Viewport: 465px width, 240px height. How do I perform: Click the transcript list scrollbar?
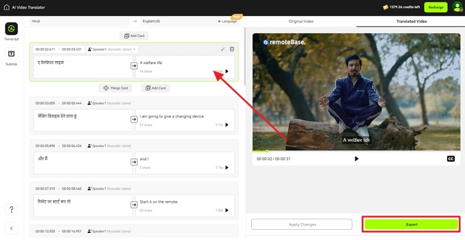pyautogui.click(x=244, y=56)
